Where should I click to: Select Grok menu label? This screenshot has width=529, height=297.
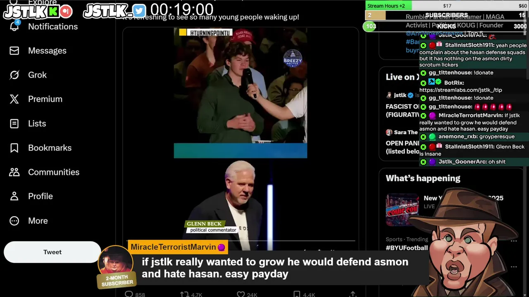37,75
